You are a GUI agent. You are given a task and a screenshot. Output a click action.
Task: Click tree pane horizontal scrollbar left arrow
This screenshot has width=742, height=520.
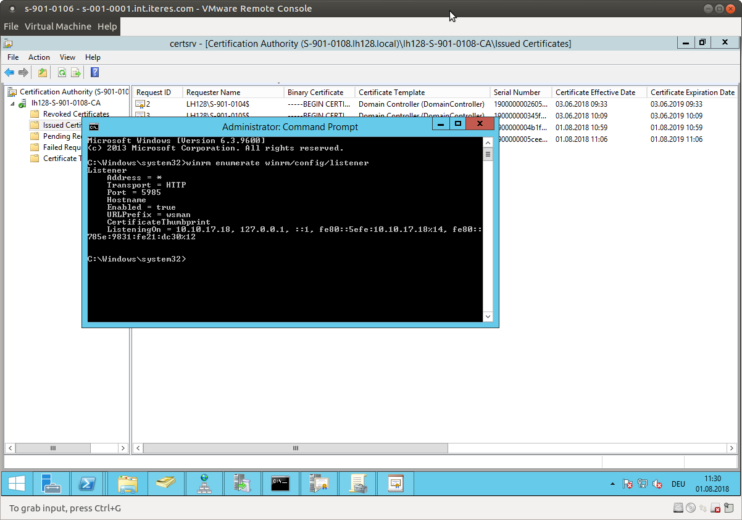coord(10,448)
